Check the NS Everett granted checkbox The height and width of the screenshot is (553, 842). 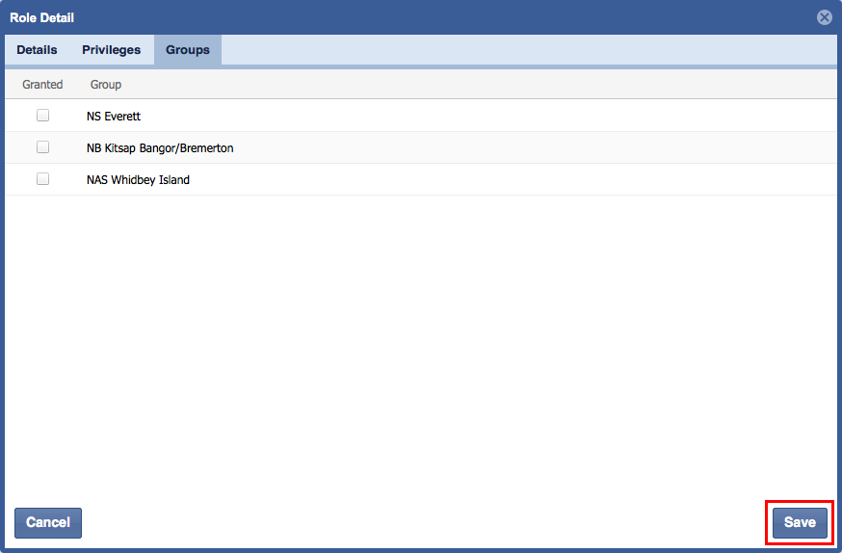42,116
